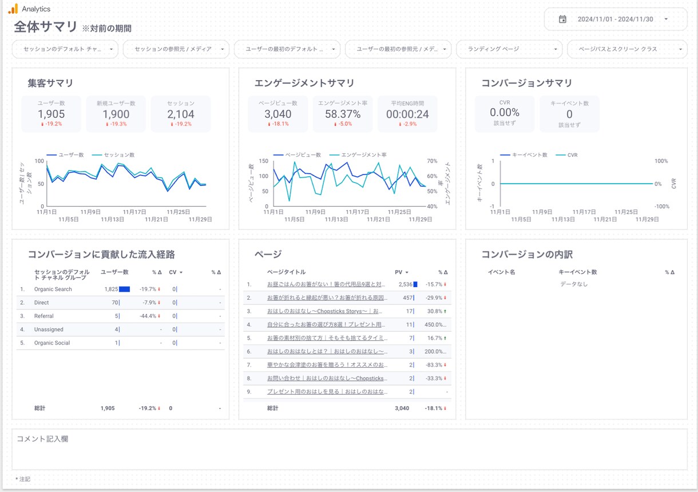Open page link お昼ごはんのお箸がない！
Image resolution: width=698 pixels, height=492 pixels.
click(x=327, y=284)
